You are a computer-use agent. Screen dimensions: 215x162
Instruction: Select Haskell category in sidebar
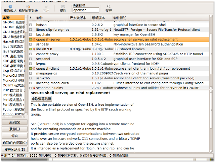13,42
